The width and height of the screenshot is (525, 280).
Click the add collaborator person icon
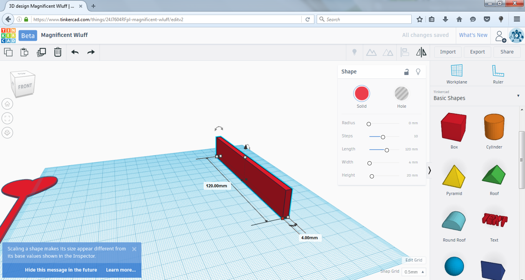pyautogui.click(x=500, y=36)
